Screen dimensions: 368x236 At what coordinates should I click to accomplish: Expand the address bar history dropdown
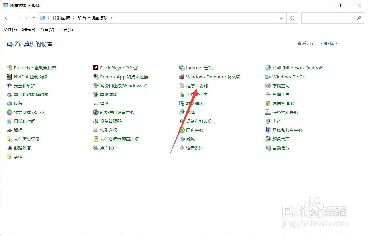click(281, 18)
